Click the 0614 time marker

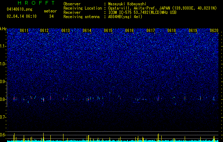87,31
